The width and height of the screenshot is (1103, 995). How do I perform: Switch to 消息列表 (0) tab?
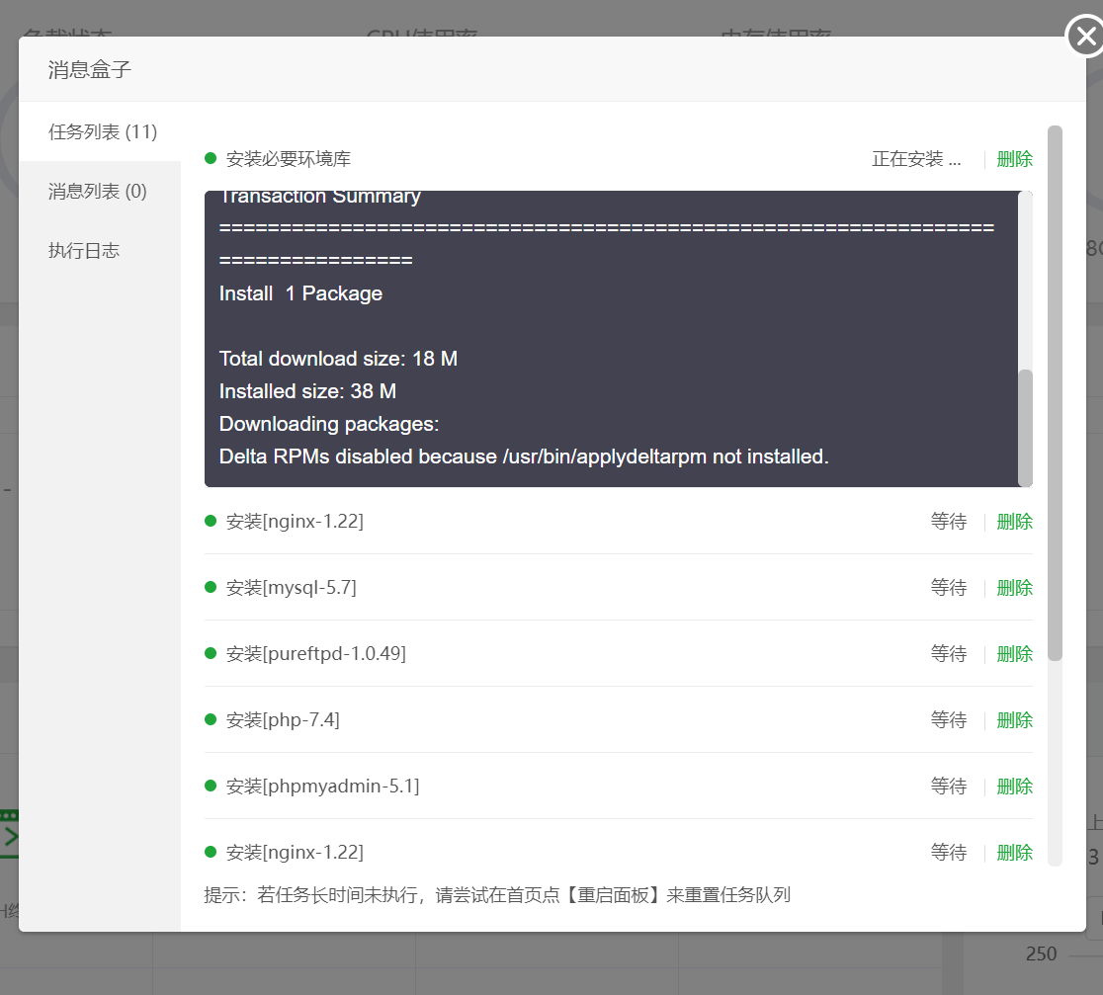coord(100,192)
